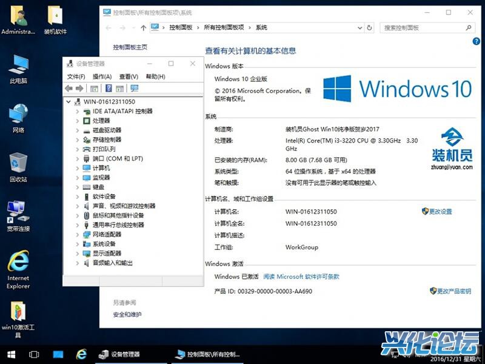Open the Task View button on taskbar
This screenshot has width=485, height=364.
pos(35,354)
